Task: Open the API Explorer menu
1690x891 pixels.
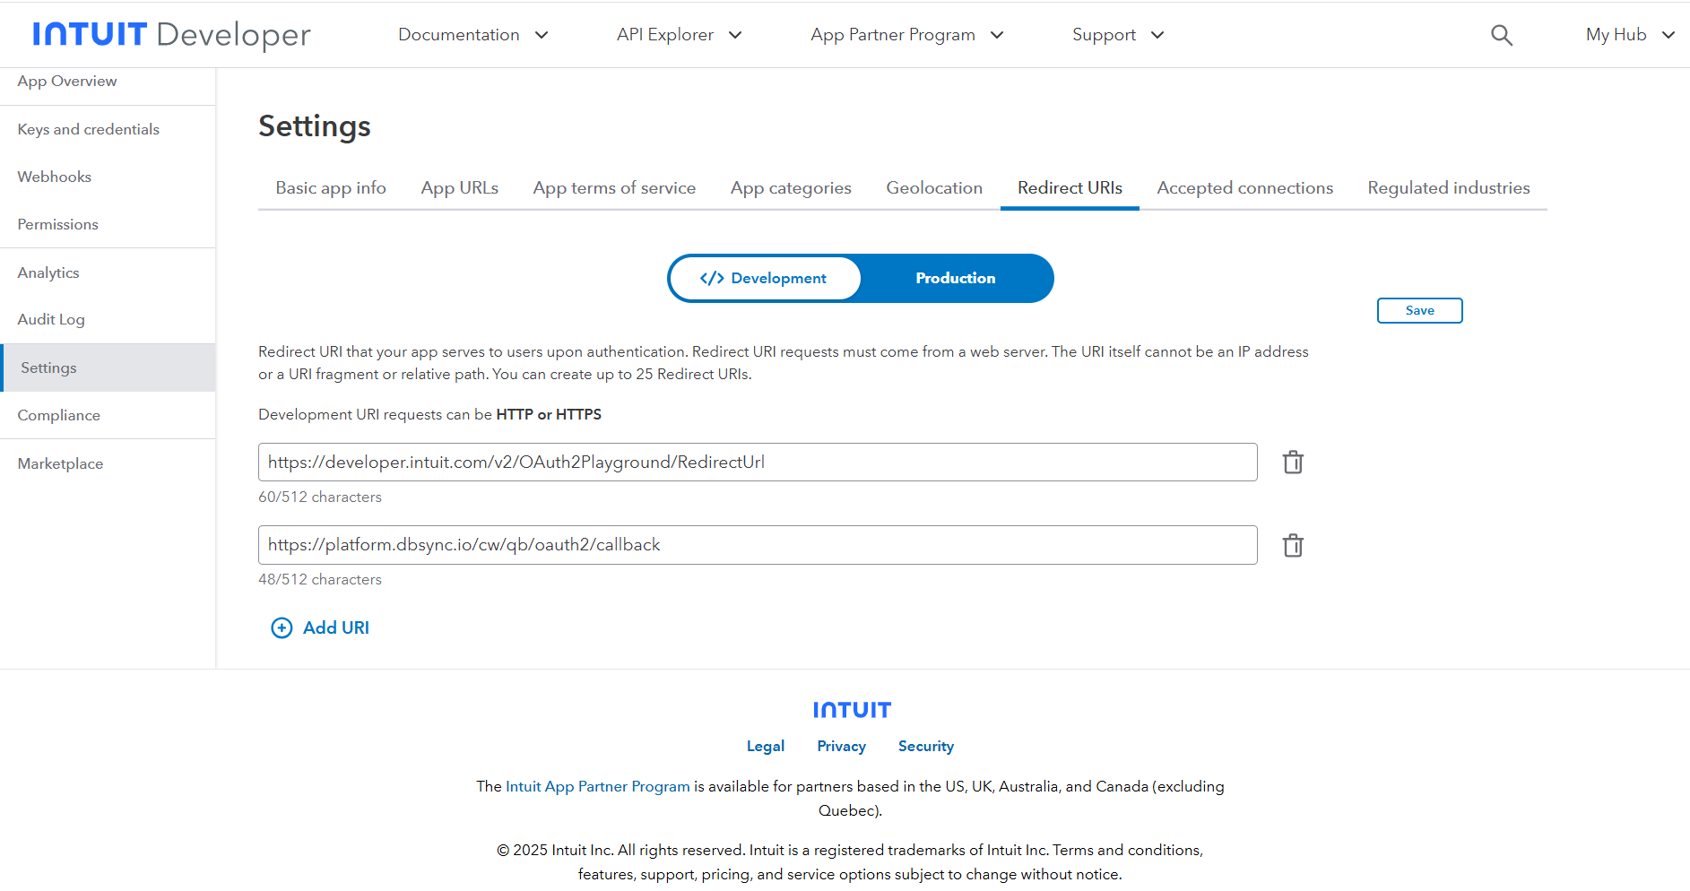Action: point(679,35)
